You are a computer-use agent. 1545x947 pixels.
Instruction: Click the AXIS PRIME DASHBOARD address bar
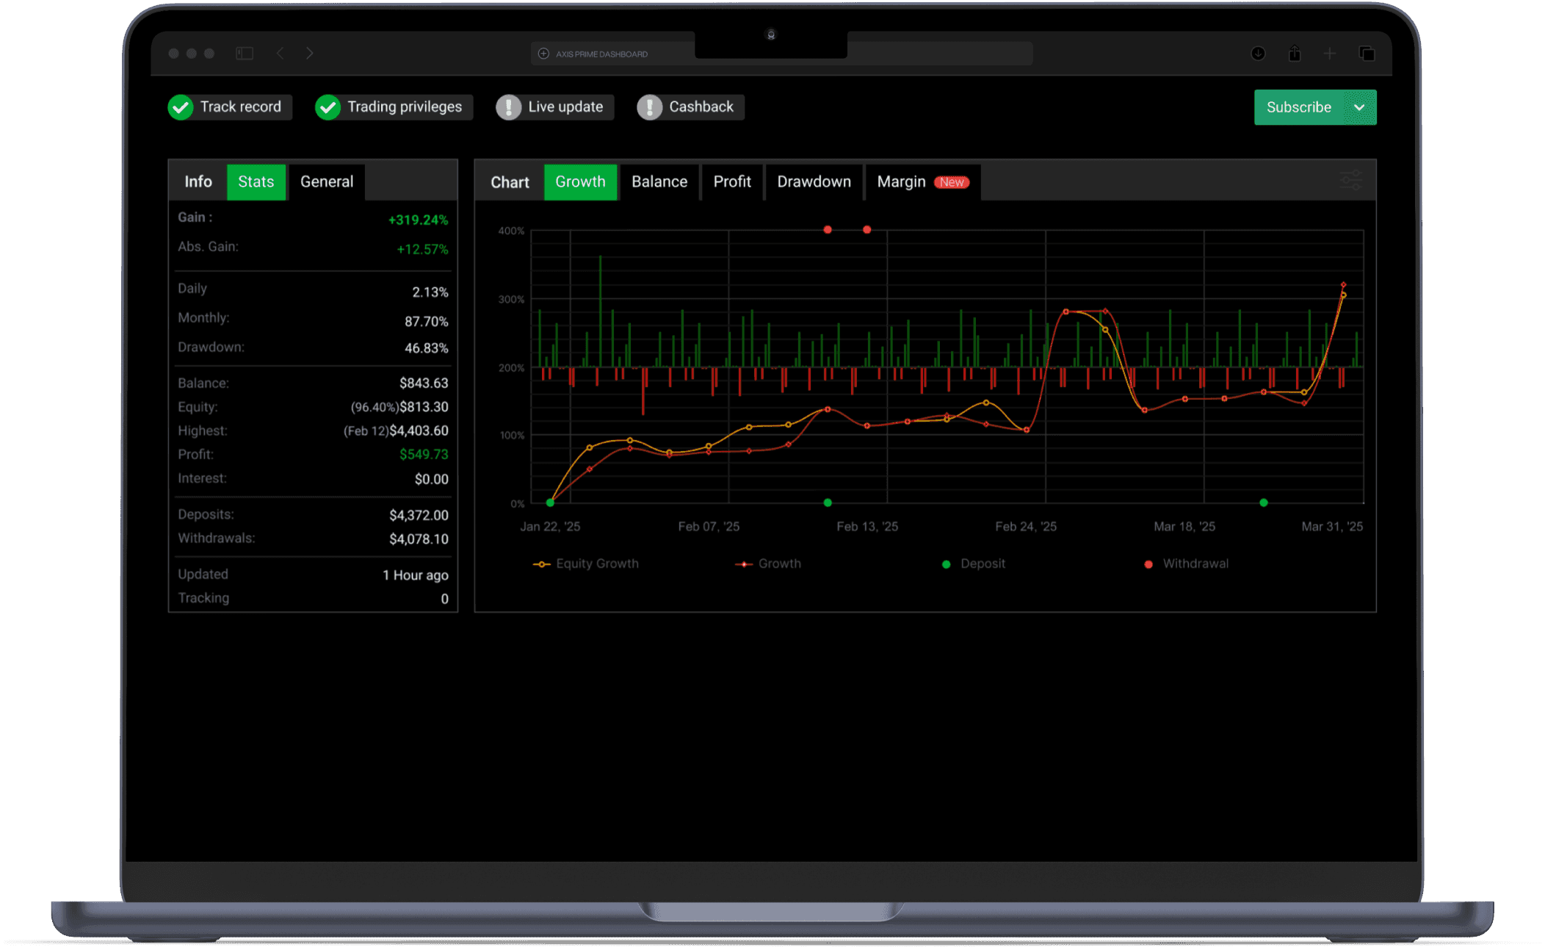pyautogui.click(x=602, y=54)
